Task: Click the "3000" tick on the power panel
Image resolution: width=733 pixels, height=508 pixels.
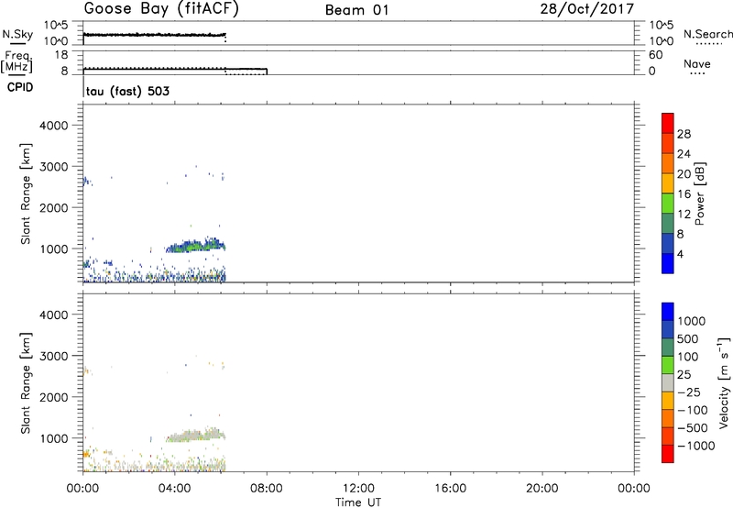Action: tap(54, 167)
